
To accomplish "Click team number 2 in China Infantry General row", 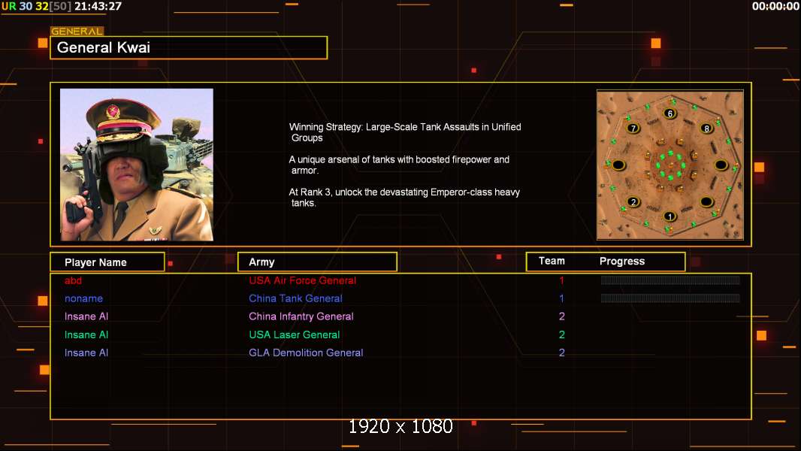I will [x=562, y=316].
